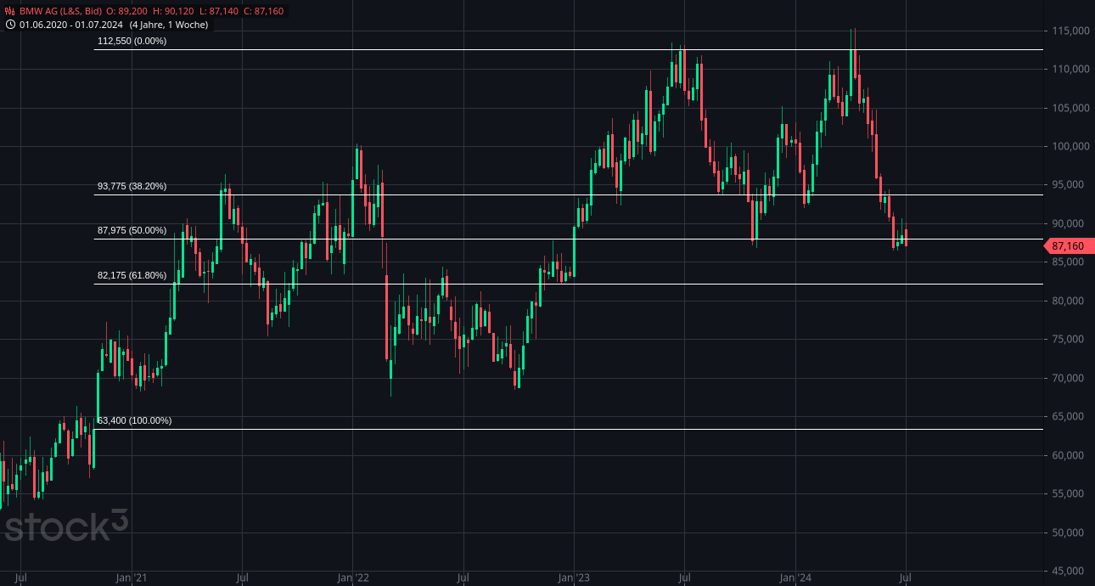This screenshot has height=586, width=1095.
Task: Click the 45,000 value on the price axis
Action: coord(1069,571)
